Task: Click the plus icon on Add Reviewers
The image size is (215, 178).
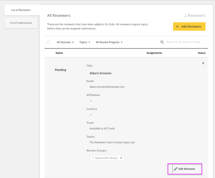Action: pyautogui.click(x=177, y=27)
